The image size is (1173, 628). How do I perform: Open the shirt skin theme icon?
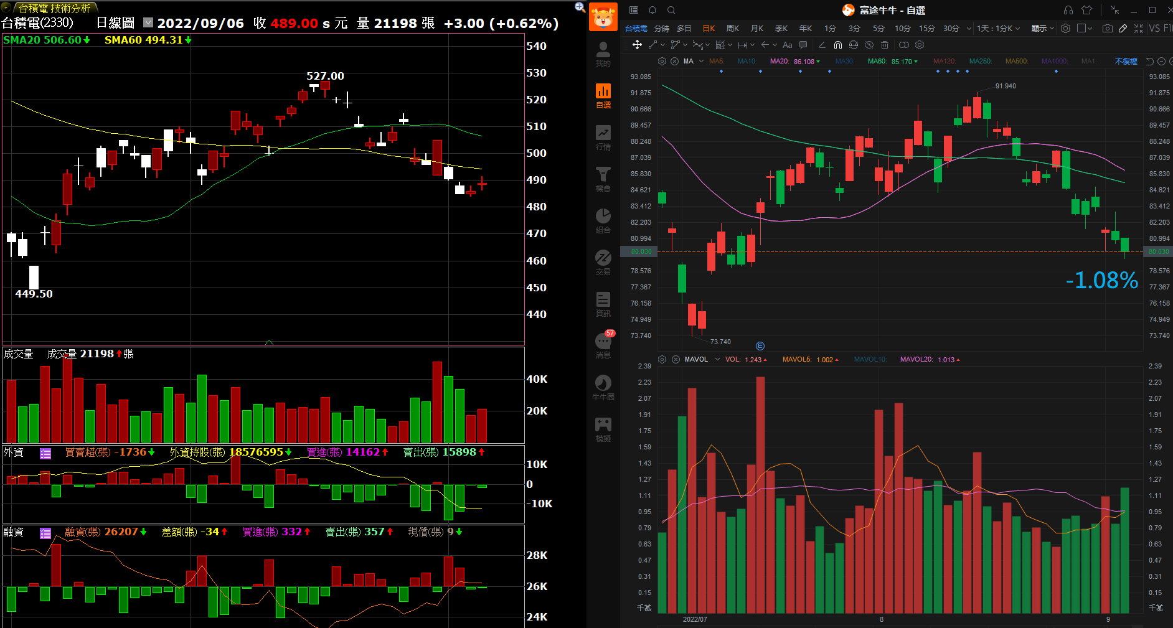tap(1087, 10)
